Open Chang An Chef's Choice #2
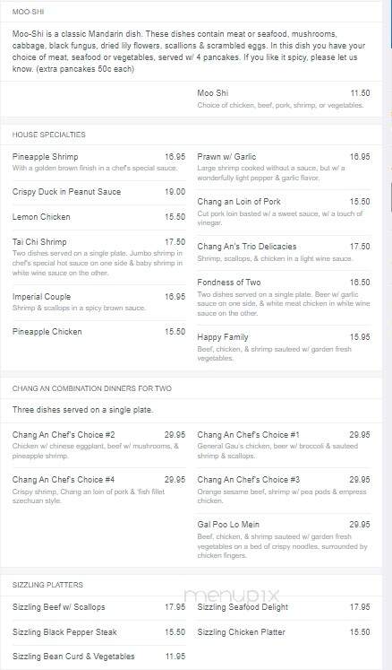392x670 pixels. (98, 445)
